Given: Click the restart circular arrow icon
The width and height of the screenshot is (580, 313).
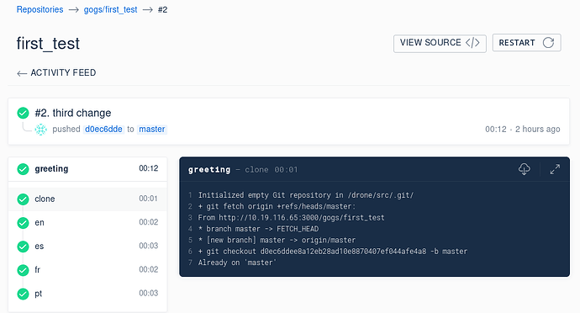Looking at the screenshot, I should [x=548, y=43].
